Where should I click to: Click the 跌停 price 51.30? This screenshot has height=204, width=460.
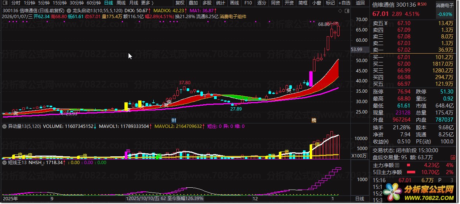(x=446, y=92)
